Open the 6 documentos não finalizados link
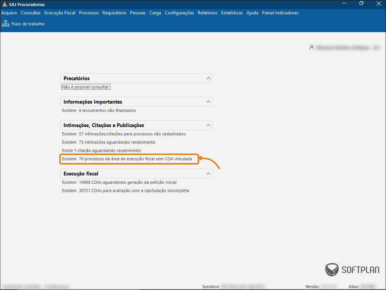Viewport: 386px width, 290px height. pos(99,110)
